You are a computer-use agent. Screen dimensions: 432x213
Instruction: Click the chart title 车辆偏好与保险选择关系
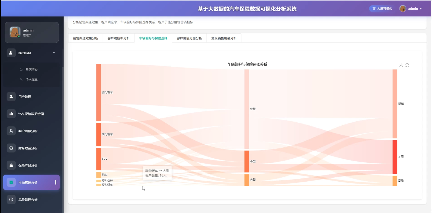pyautogui.click(x=247, y=64)
